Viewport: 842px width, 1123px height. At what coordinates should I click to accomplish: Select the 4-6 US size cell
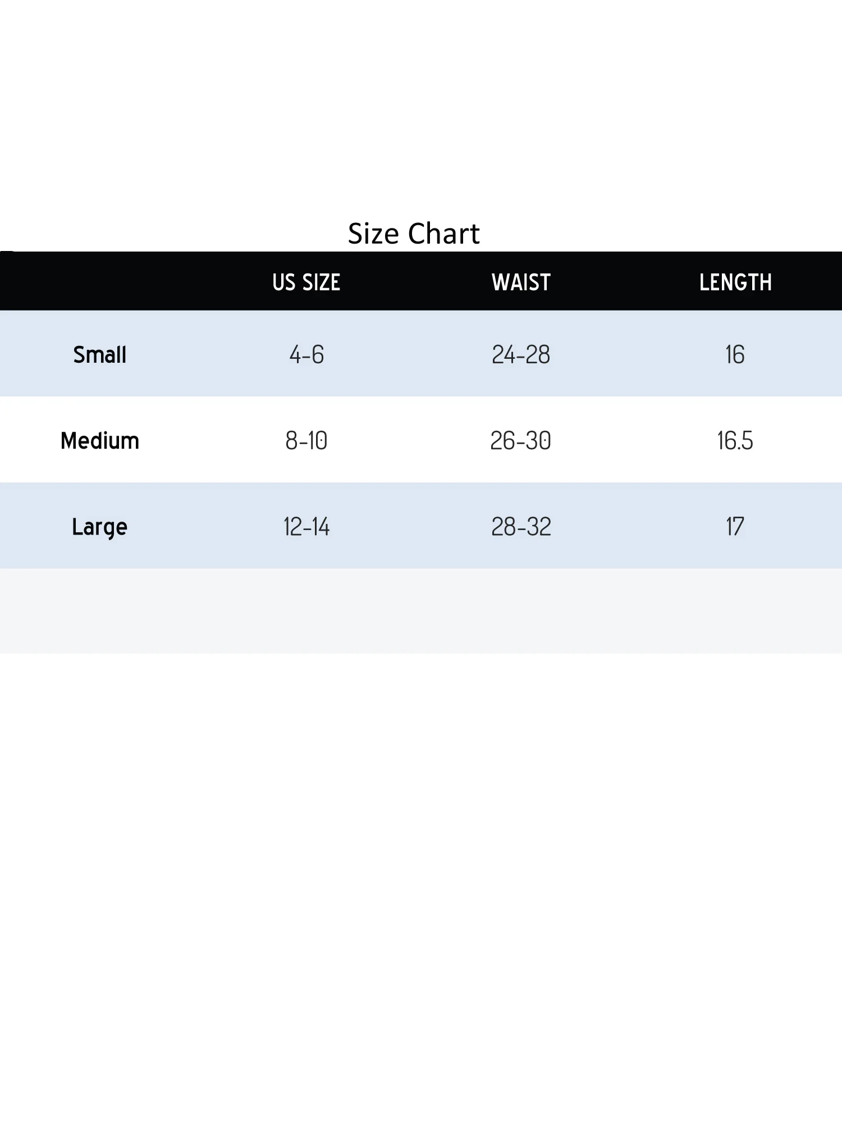(306, 355)
